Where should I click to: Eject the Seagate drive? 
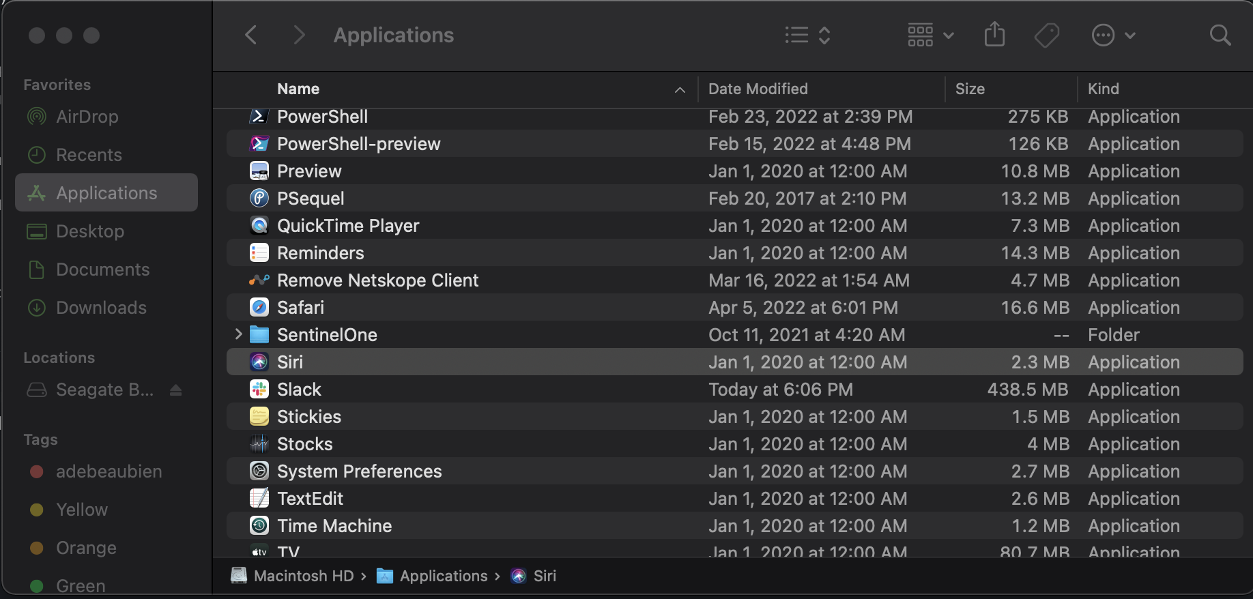click(x=175, y=390)
